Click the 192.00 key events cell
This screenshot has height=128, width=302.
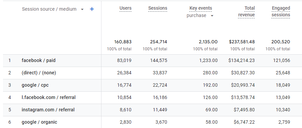point(210,85)
